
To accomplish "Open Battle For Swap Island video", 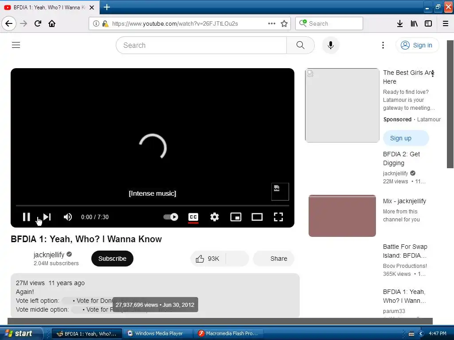I will pos(405,251).
